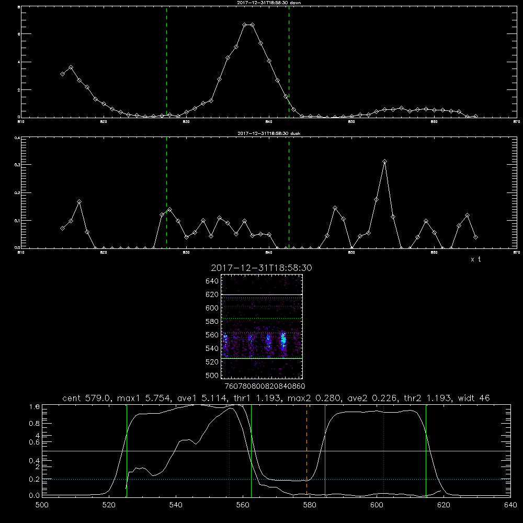Select the 'cent 579.0' value
The width and height of the screenshot is (523, 523).
88,398
